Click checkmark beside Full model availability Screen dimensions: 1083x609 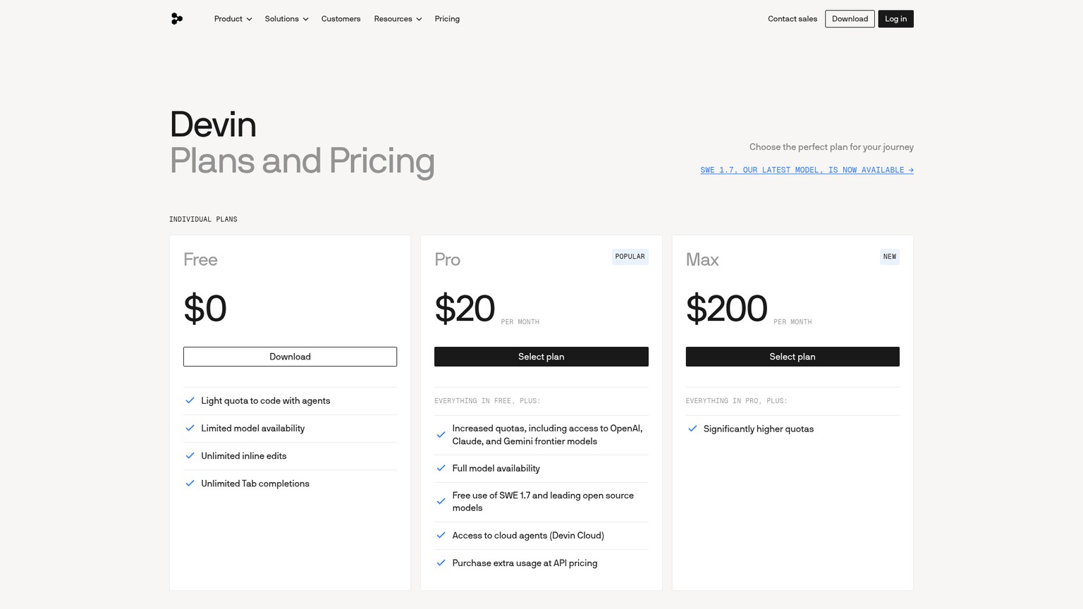[x=441, y=468]
